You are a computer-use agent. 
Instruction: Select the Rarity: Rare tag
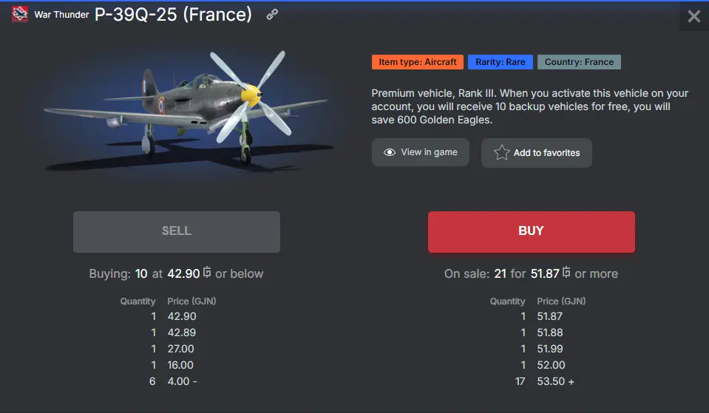[x=501, y=62]
